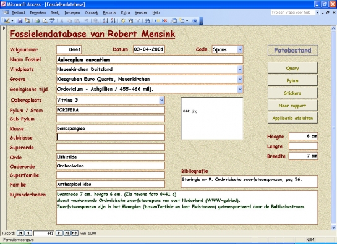Open the Opbergplaats dropdown showing Vitrine 3

[x=161, y=100]
